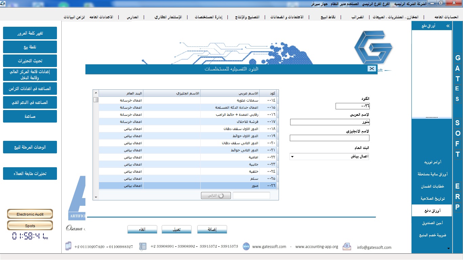463x260 pixels.
Task: Click the الاسم الانجليزي input field
Action: click(329, 138)
